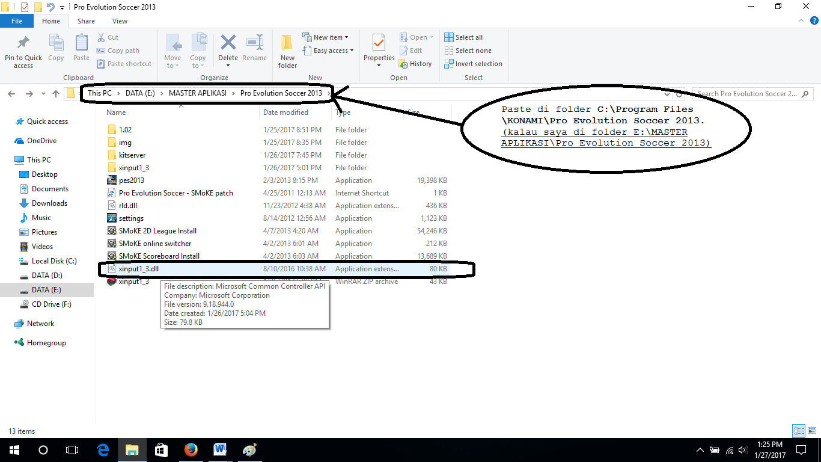Open the Recent locations dropdown arrow

pos(43,94)
